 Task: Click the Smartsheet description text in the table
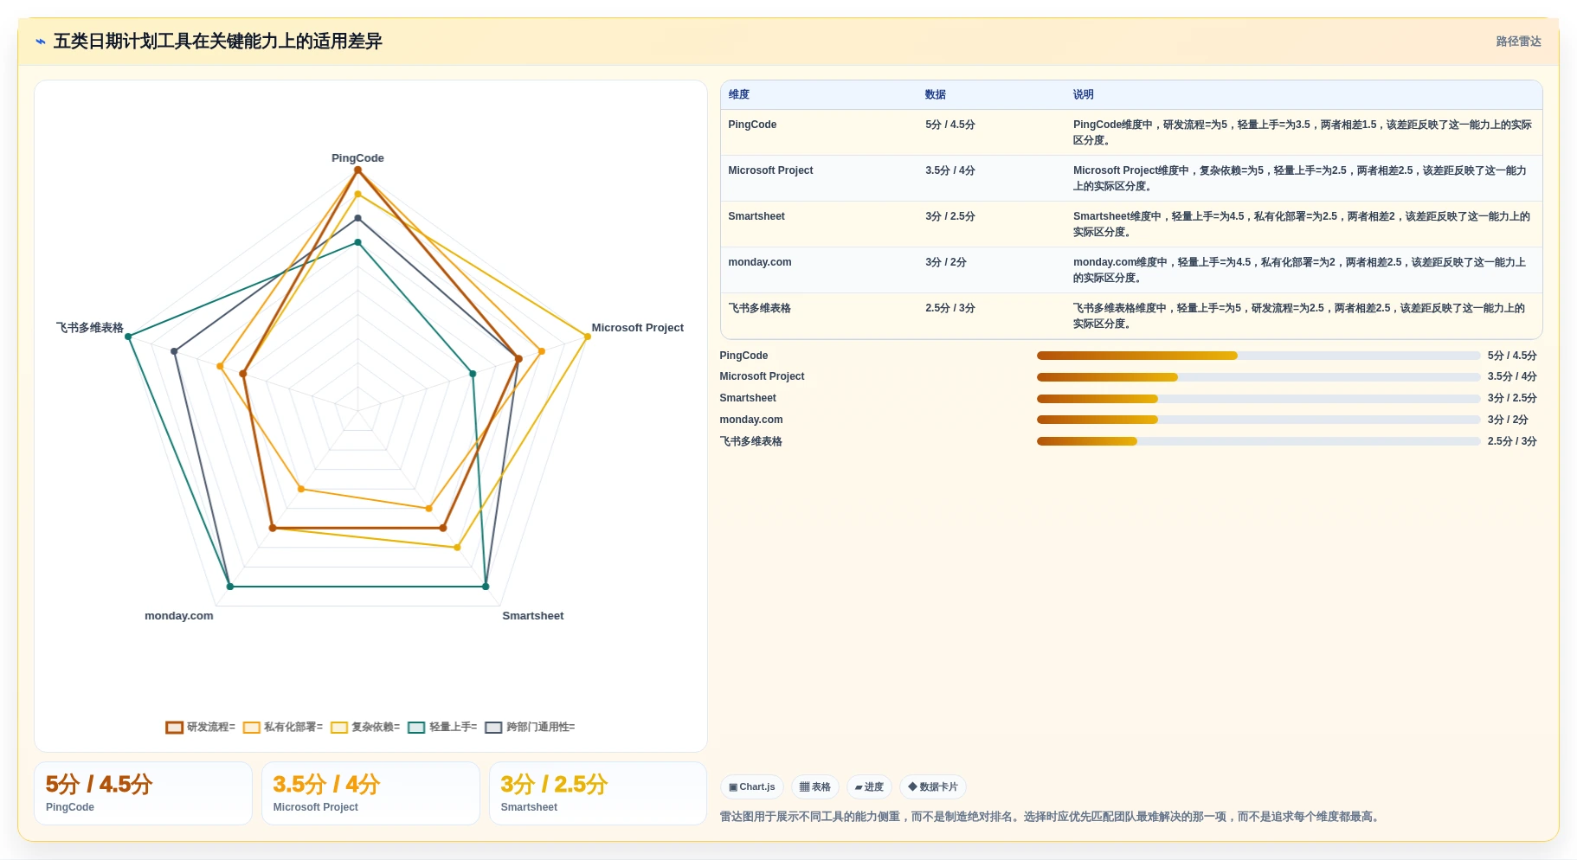[x=1302, y=224]
